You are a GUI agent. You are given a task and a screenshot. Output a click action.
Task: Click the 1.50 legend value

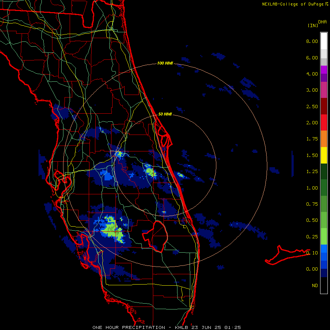pos(312,155)
